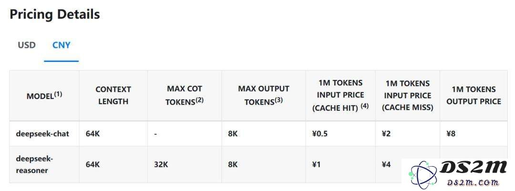The image size is (515, 191).
Task: Click the 32K max COT tokens cell
Action: point(161,164)
